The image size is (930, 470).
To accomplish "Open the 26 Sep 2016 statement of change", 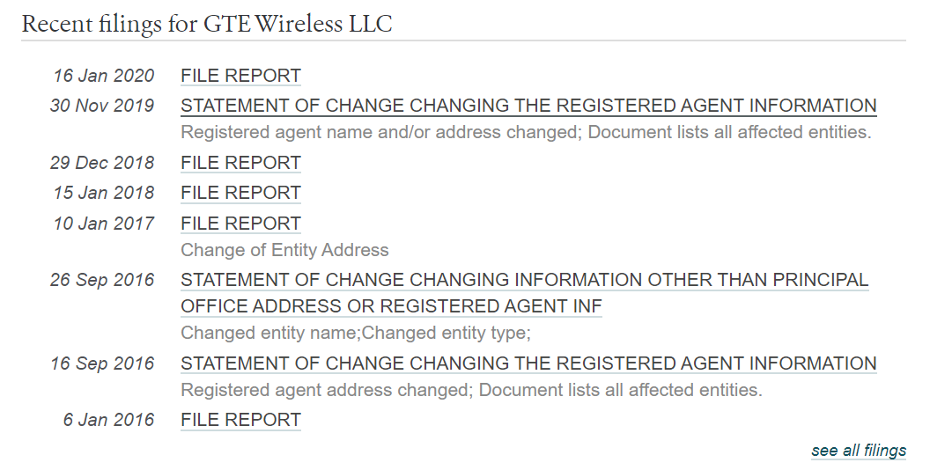I will [524, 293].
